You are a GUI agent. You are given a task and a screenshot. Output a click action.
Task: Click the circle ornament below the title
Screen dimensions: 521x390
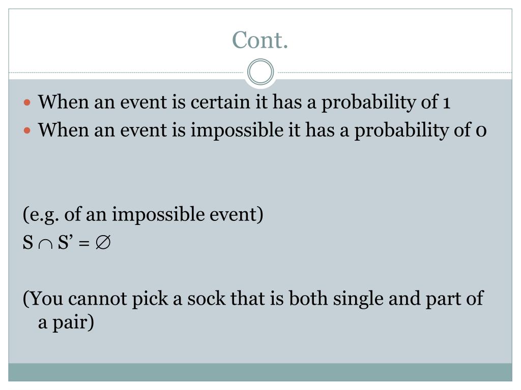[260, 72]
